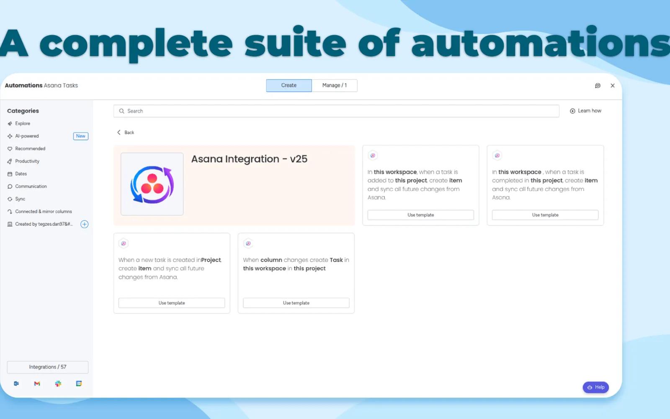Click Asana icon on task completed card
This screenshot has width=670, height=419.
[497, 155]
